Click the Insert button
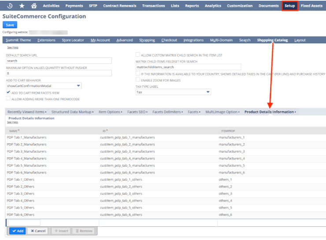 point(61,231)
